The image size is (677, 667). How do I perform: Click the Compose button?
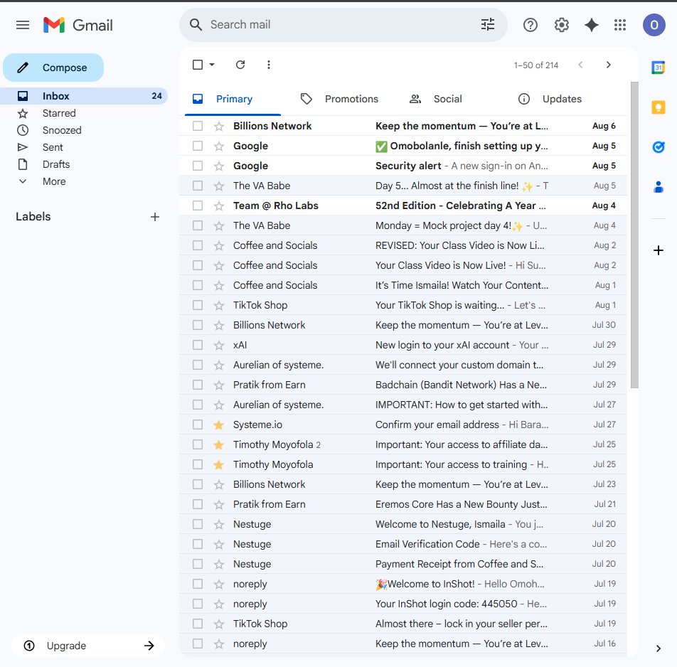(53, 68)
